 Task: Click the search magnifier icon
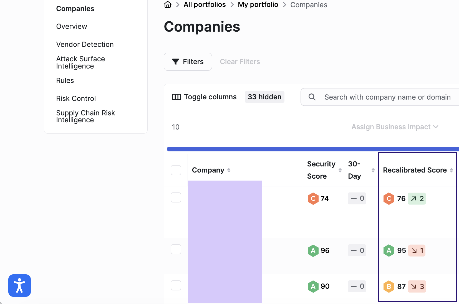312,97
